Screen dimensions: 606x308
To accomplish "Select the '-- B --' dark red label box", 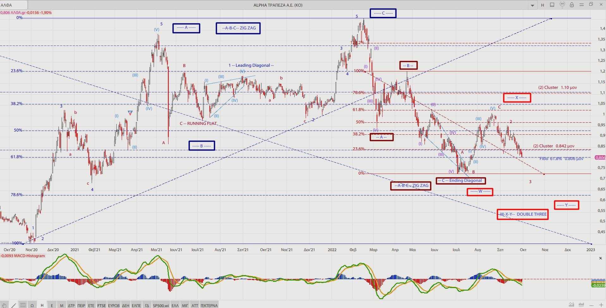I will point(408,65).
